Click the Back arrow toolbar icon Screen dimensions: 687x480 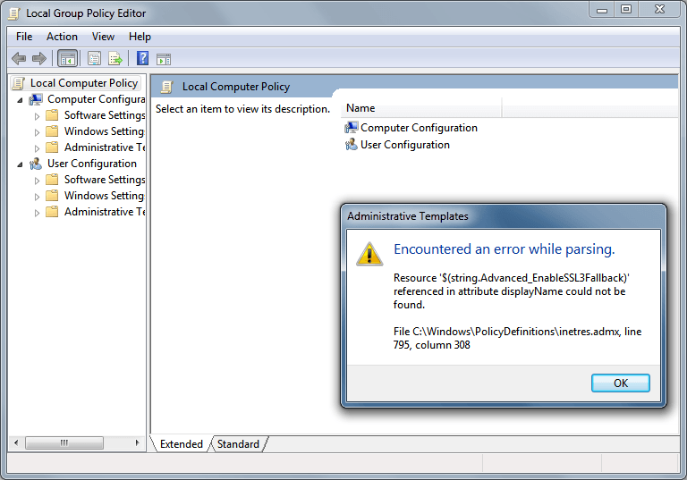point(19,58)
